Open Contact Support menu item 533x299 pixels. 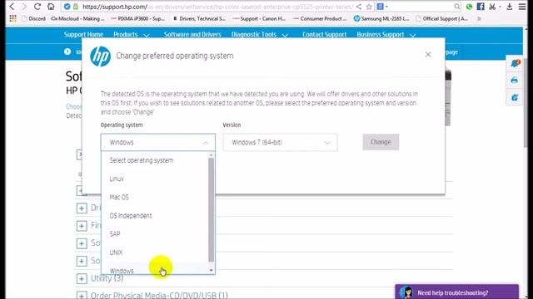pos(324,35)
